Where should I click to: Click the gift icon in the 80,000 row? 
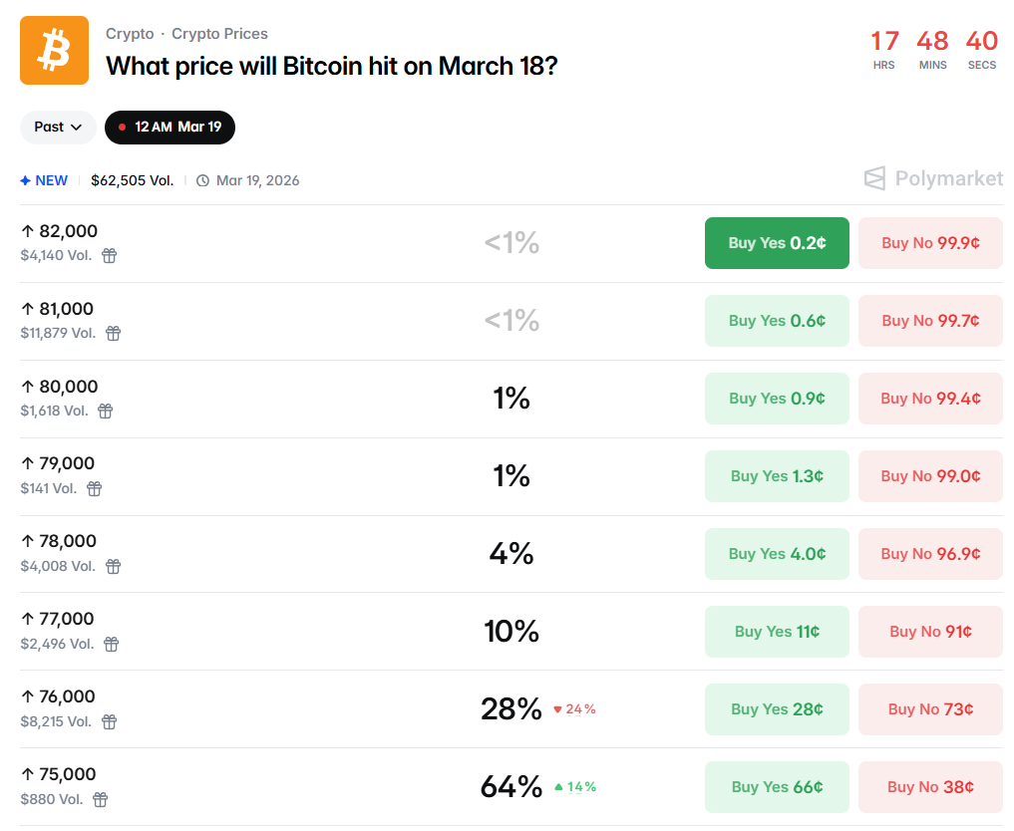click(106, 411)
